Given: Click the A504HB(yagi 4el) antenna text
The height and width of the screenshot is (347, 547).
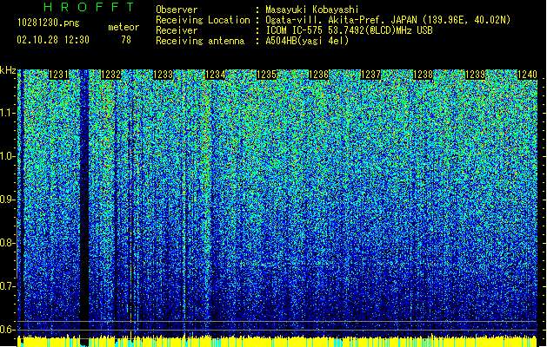Looking at the screenshot, I should click(307, 41).
